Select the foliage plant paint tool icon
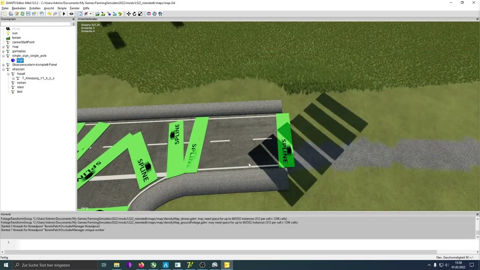The height and width of the screenshot is (270, 480). click(x=120, y=14)
